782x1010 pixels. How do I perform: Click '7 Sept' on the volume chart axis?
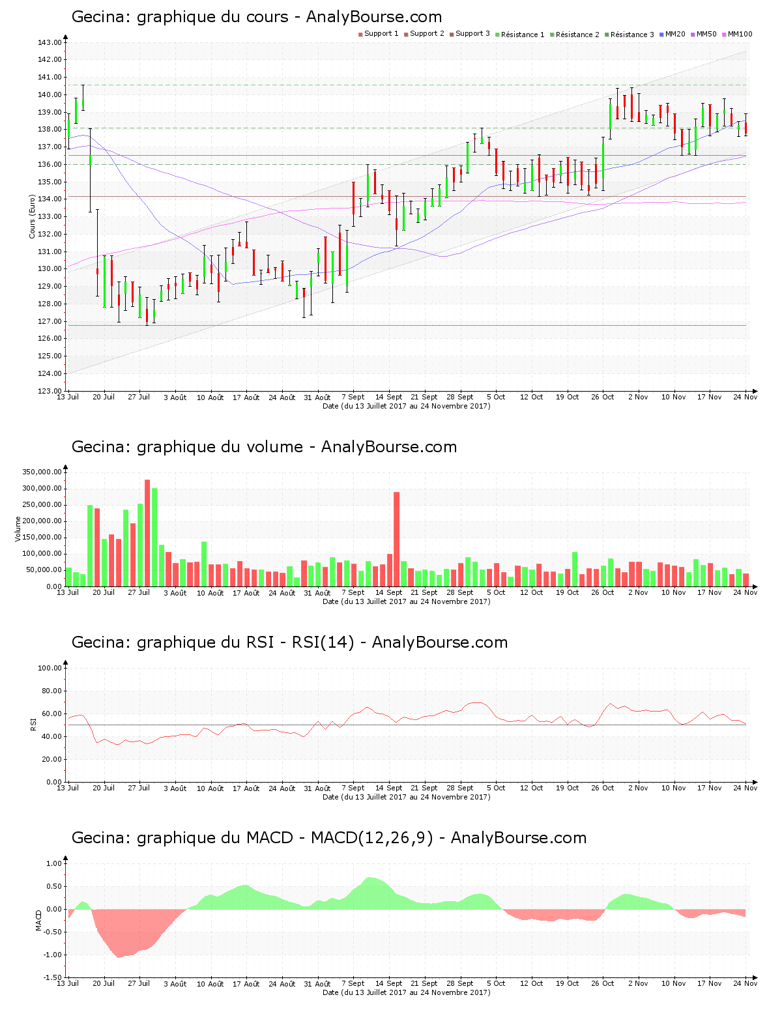point(353,592)
